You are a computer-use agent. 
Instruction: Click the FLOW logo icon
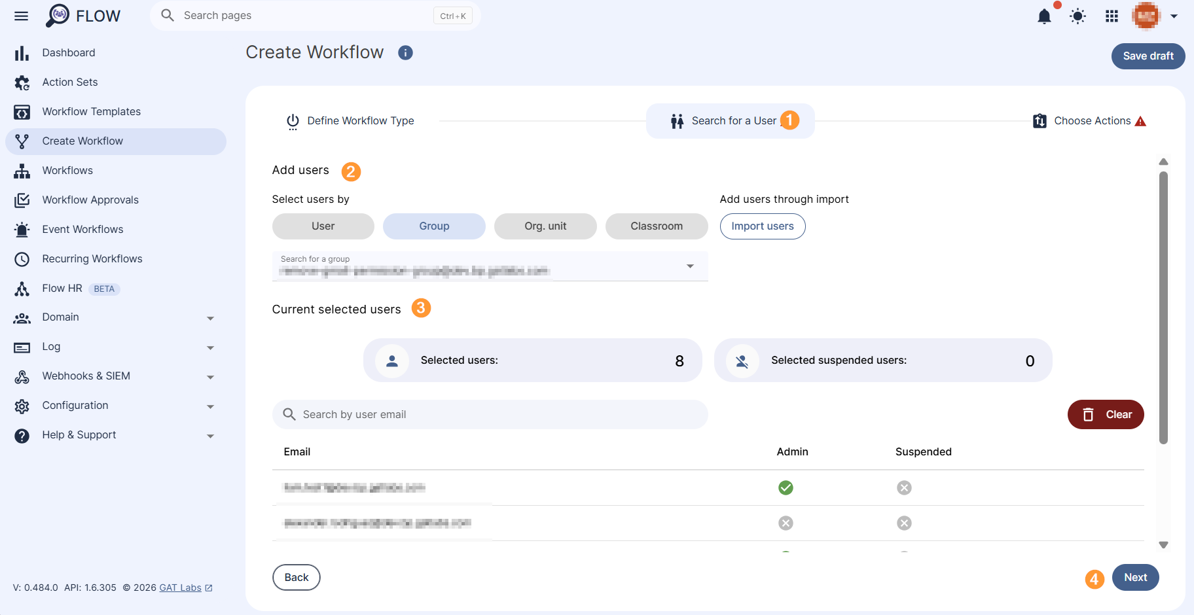pos(58,16)
